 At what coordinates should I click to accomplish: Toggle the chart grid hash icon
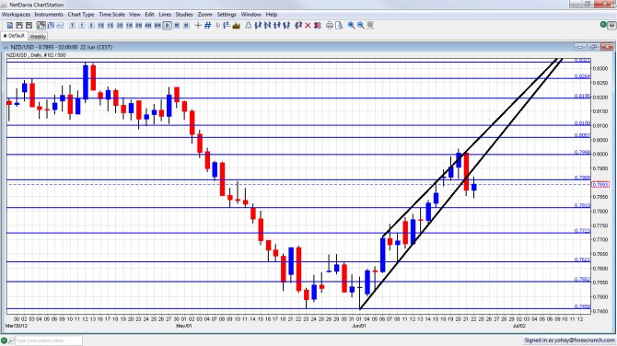(208, 25)
